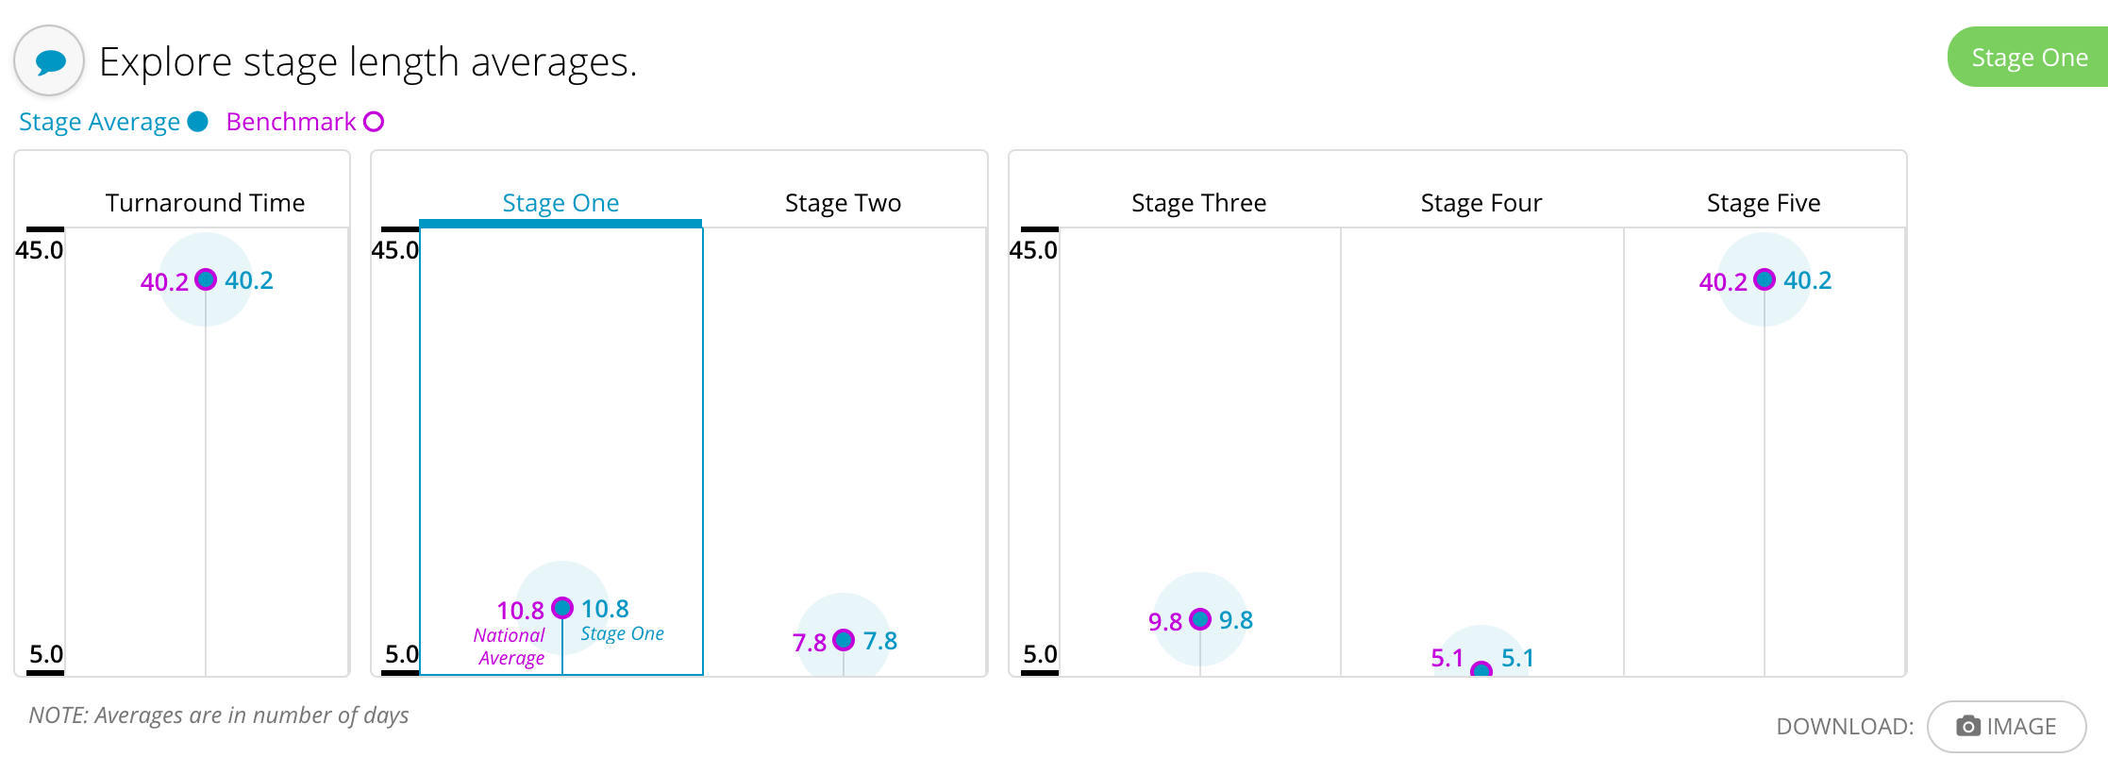
Task: Select the Stage Two 7.8 data point
Action: tap(844, 640)
